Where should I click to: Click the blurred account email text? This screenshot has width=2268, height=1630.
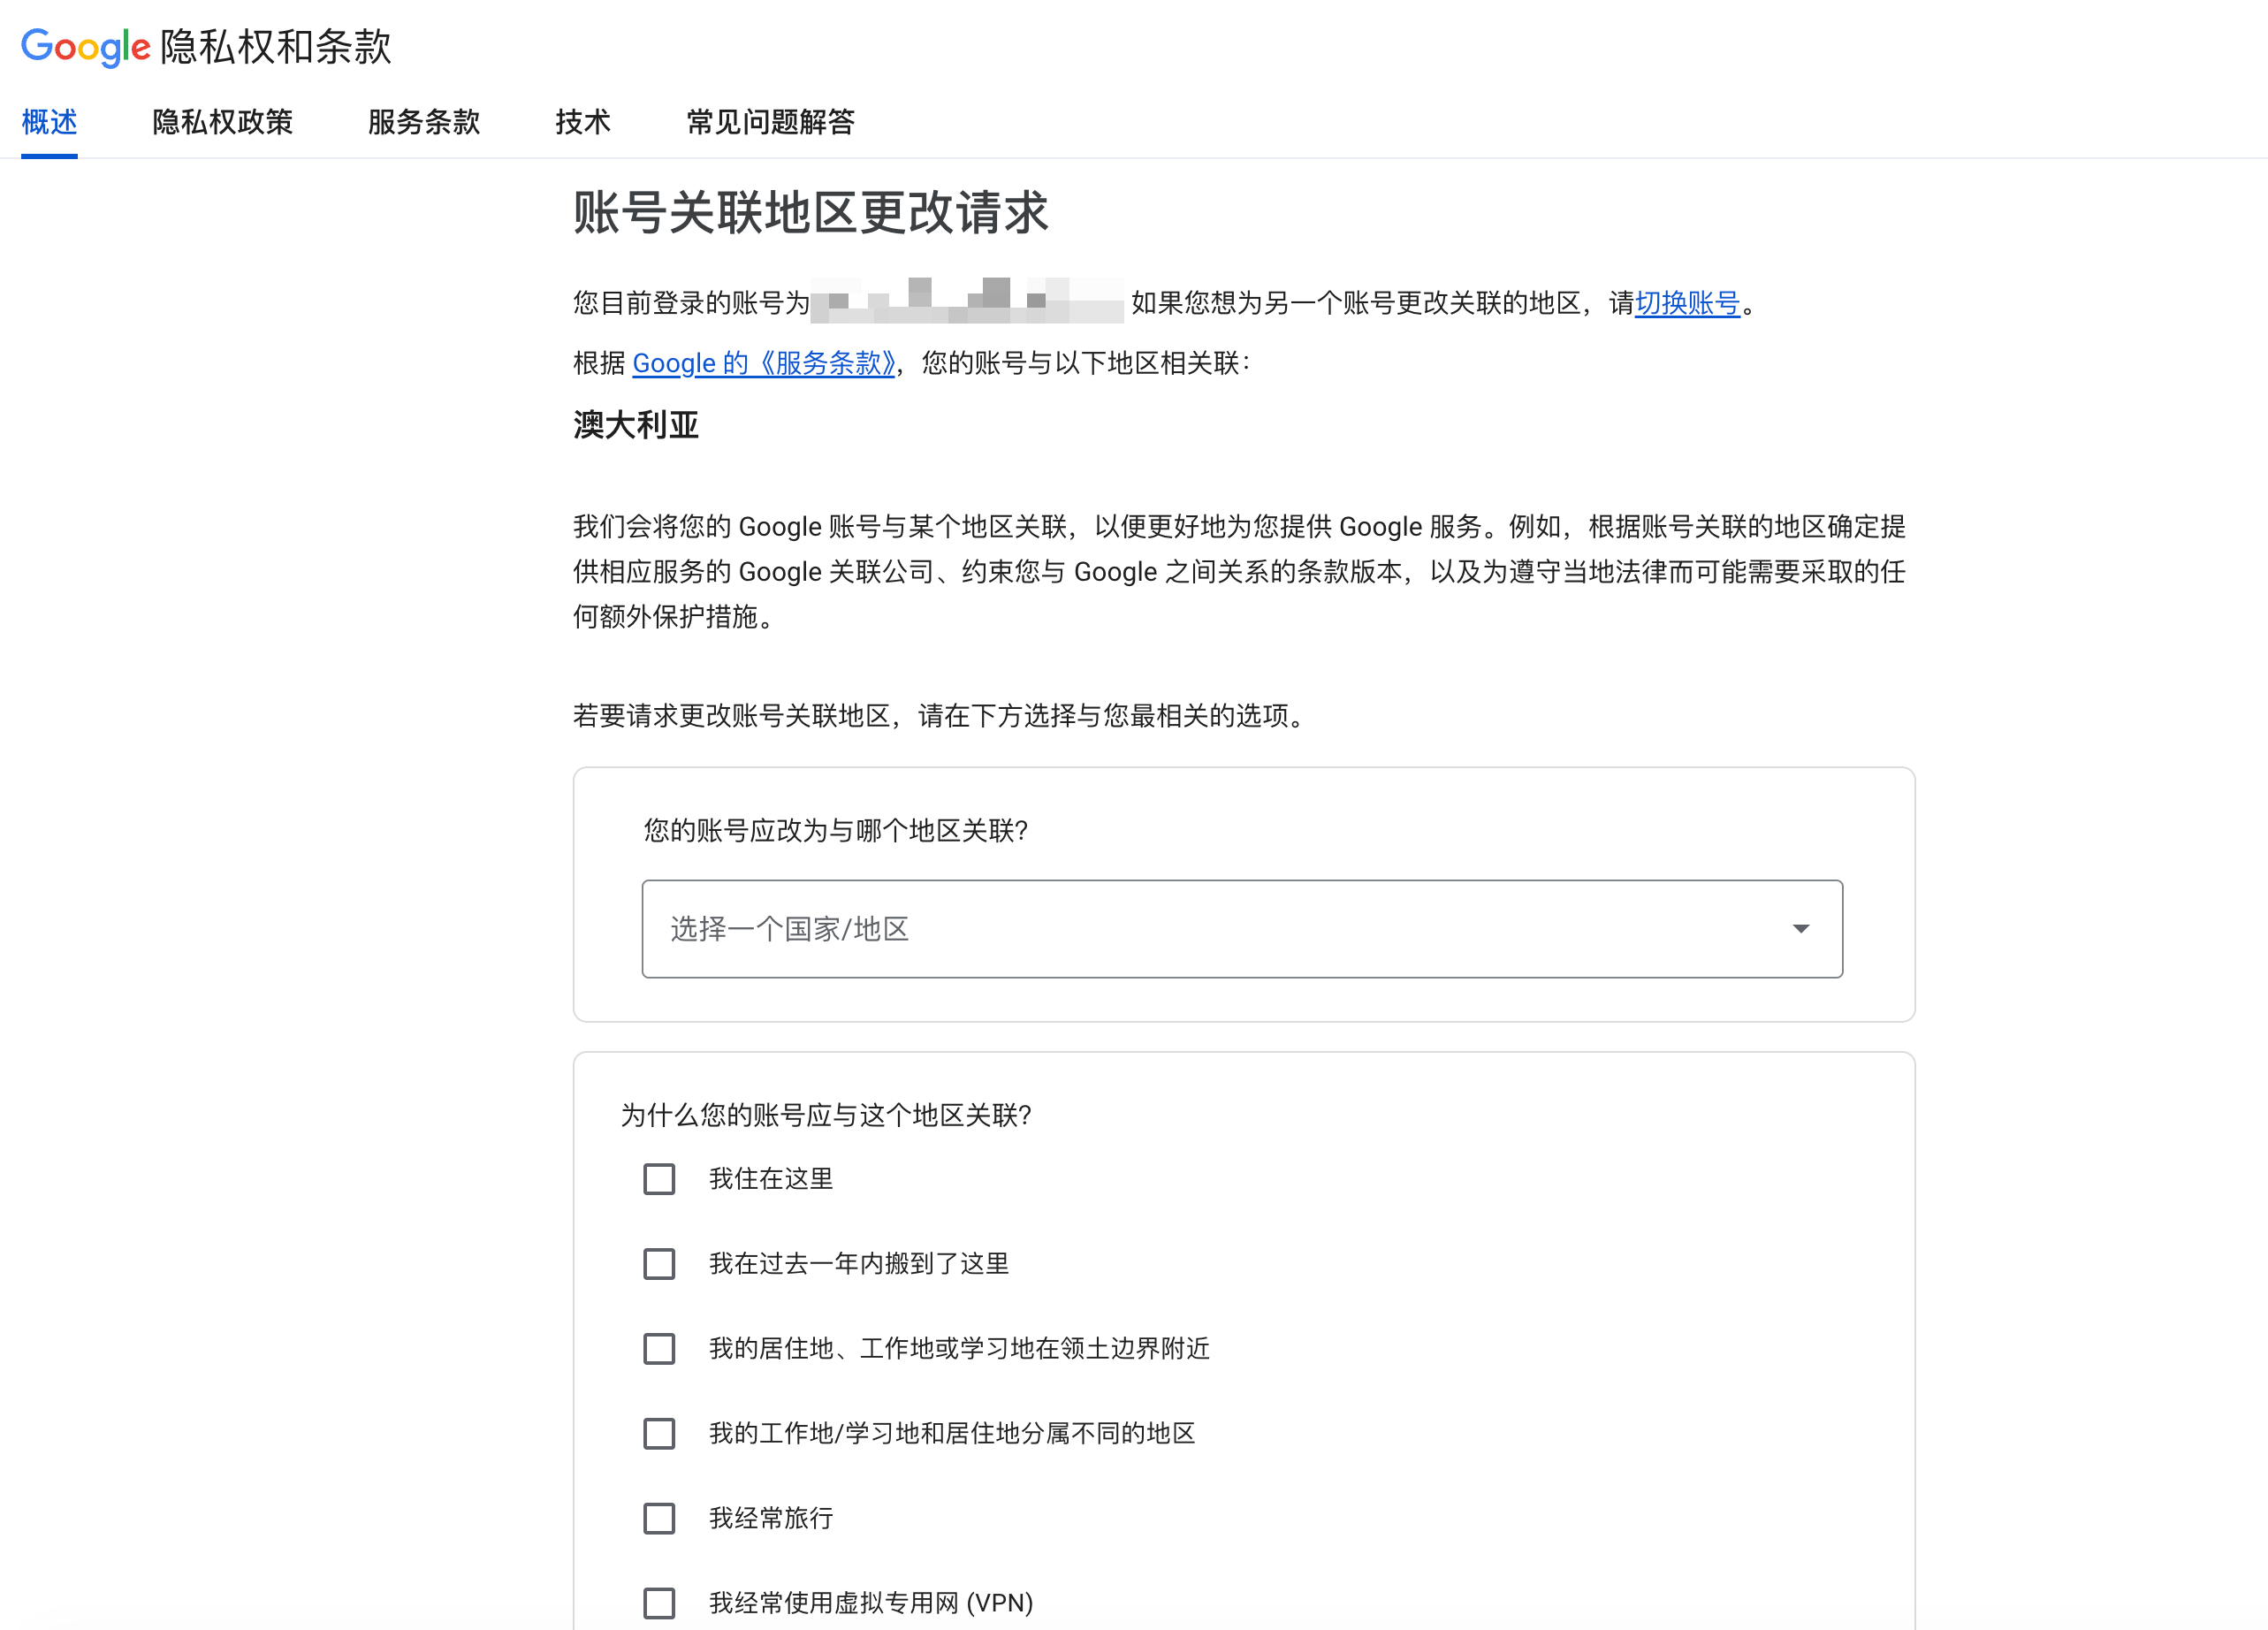967,301
